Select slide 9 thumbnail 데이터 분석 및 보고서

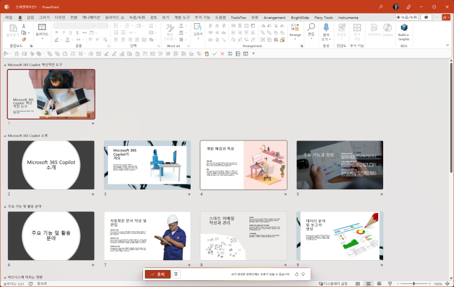point(340,236)
